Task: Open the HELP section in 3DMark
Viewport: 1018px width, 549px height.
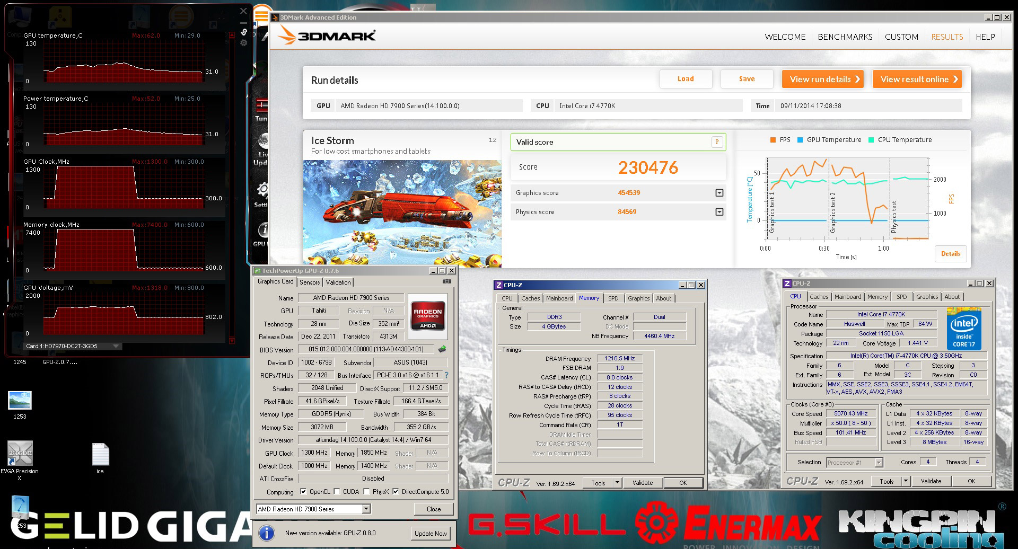Action: coord(985,37)
